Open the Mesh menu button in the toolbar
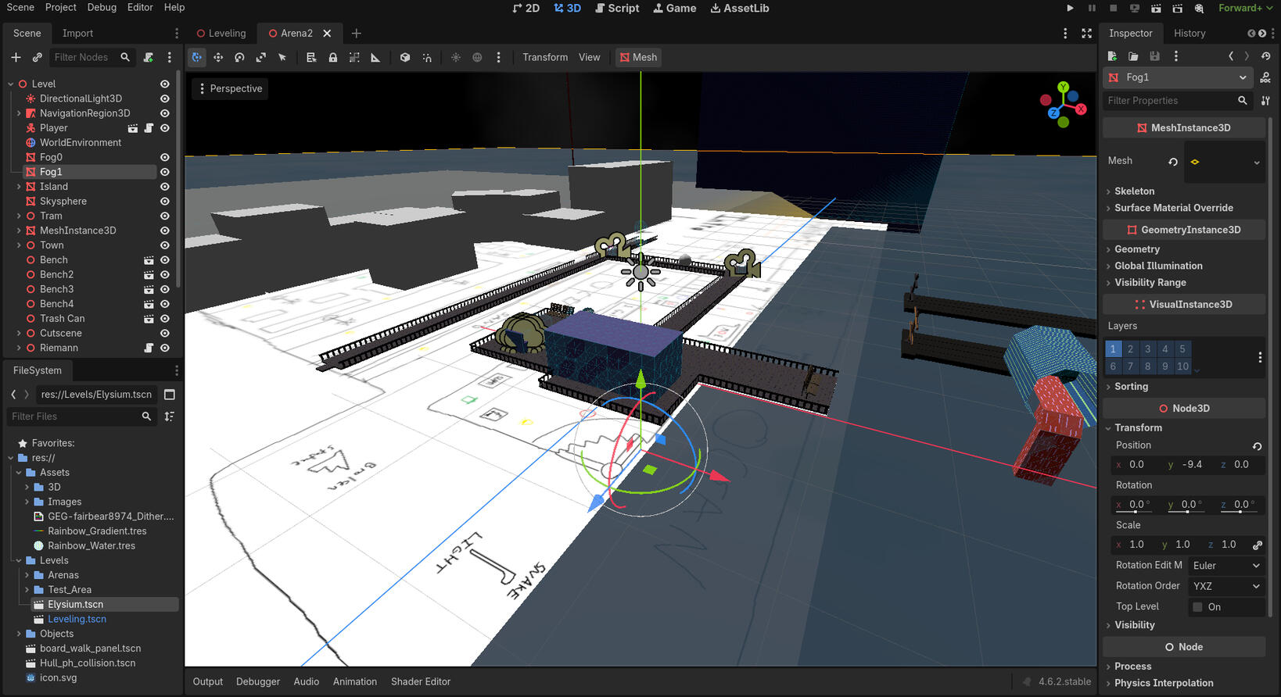 (638, 57)
